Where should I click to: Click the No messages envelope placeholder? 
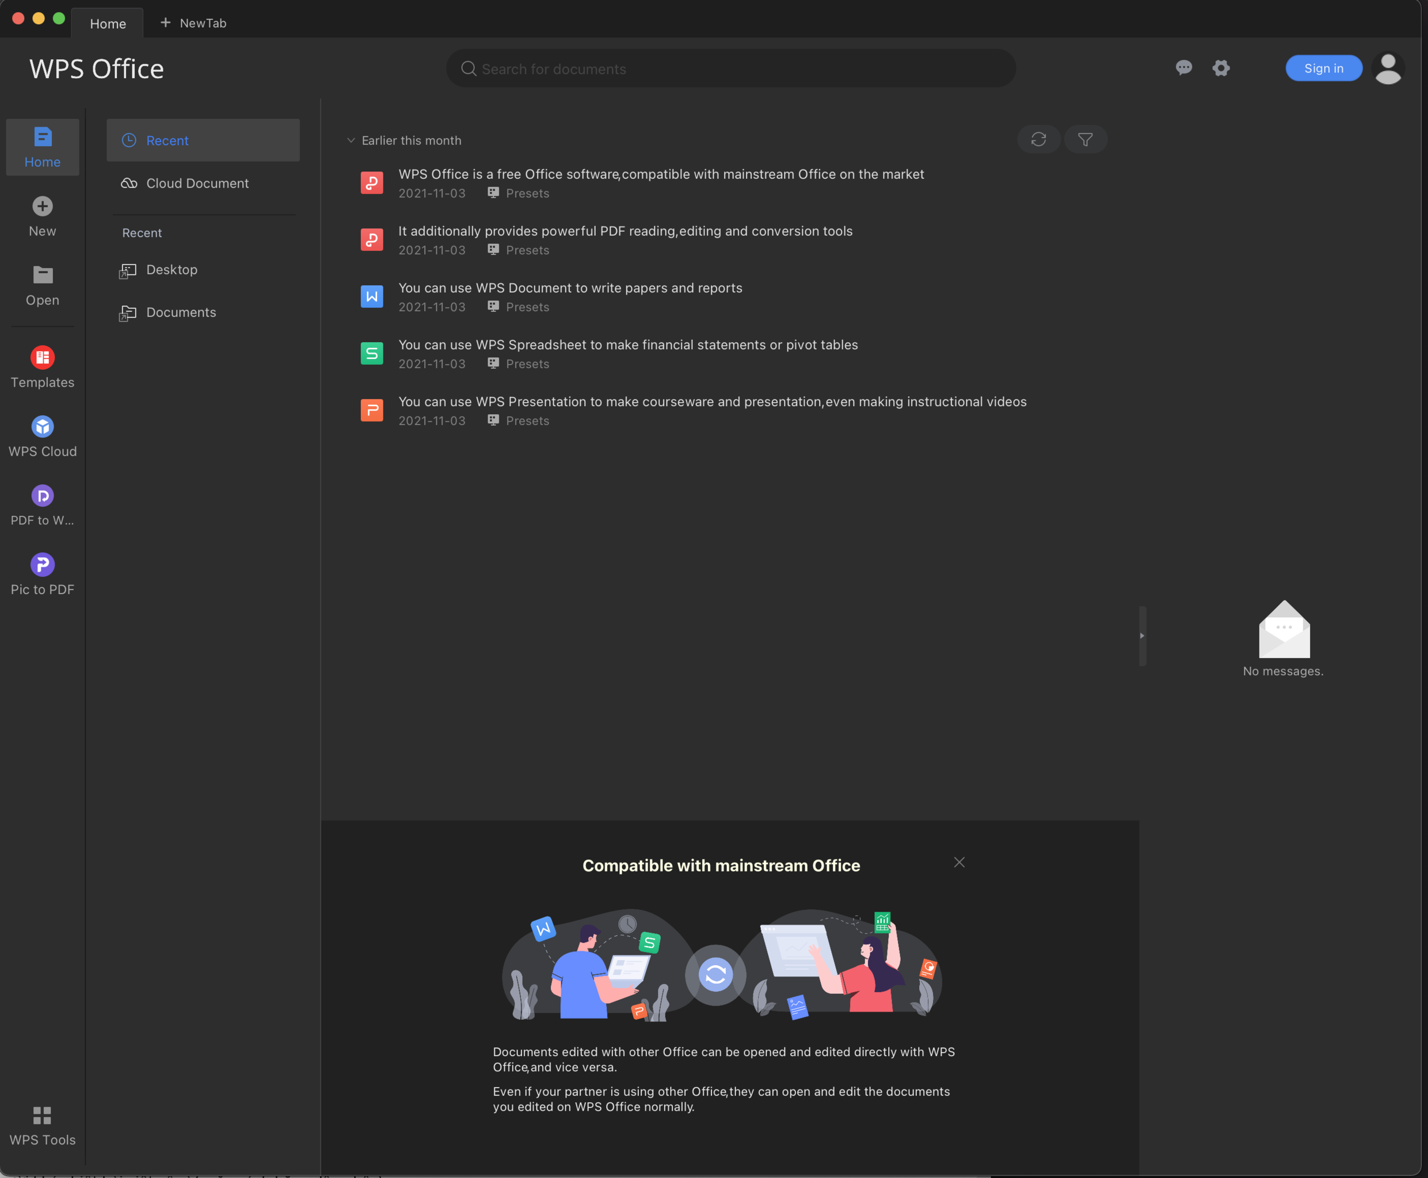[1284, 629]
